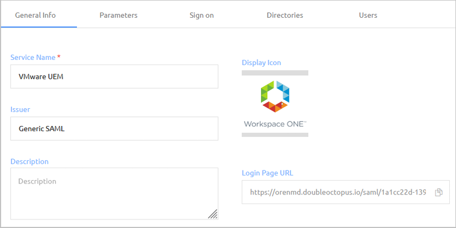Copy the Login Page URL
The image size is (456, 228).
pos(438,192)
